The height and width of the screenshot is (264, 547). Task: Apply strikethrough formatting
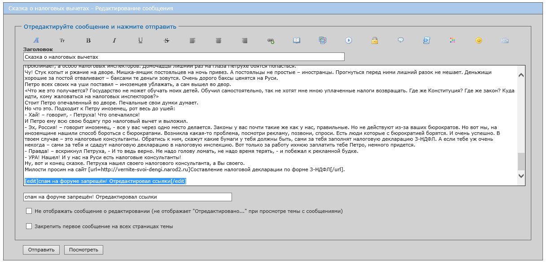point(166,40)
